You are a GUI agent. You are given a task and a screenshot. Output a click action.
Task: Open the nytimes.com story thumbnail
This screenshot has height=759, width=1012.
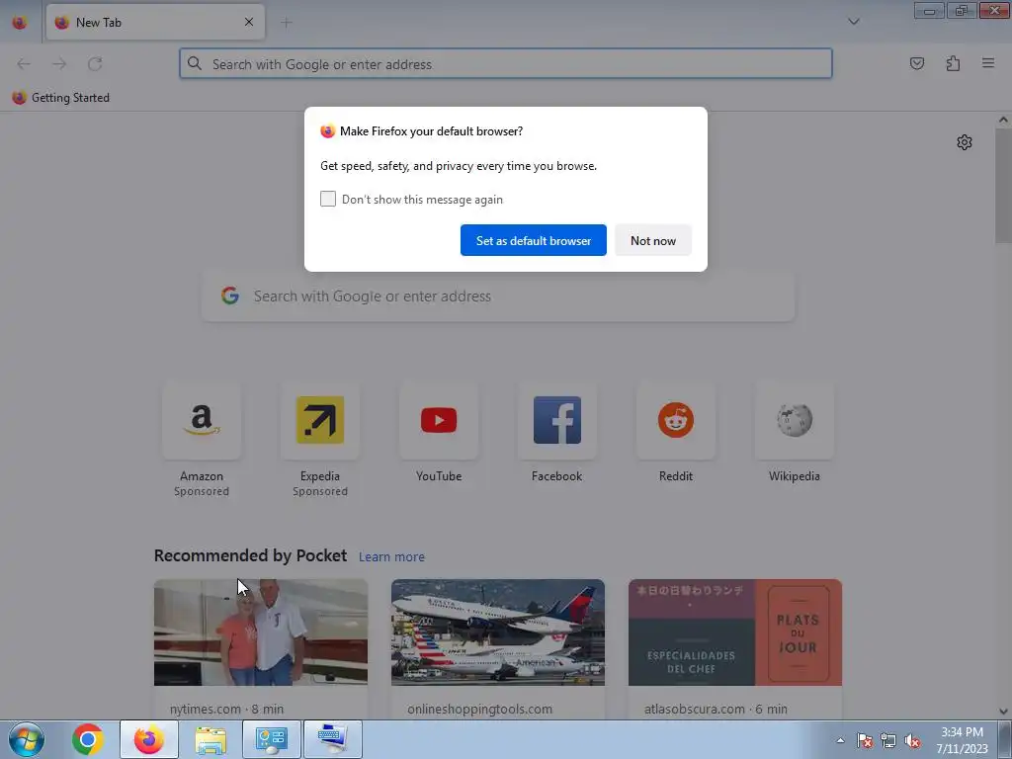(x=261, y=632)
